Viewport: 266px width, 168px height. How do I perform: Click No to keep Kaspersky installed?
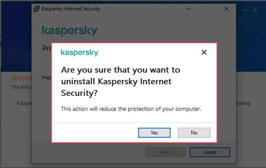click(194, 133)
